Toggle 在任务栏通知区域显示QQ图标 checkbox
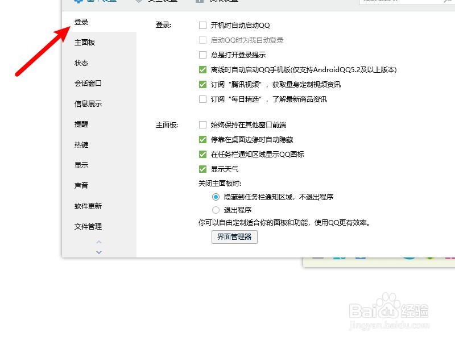455x341 pixels. [202, 154]
